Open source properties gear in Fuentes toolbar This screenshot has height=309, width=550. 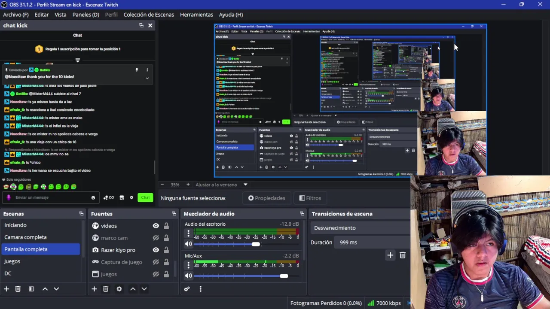coord(119,289)
